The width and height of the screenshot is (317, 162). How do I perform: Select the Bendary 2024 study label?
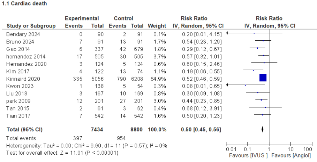point(23,34)
